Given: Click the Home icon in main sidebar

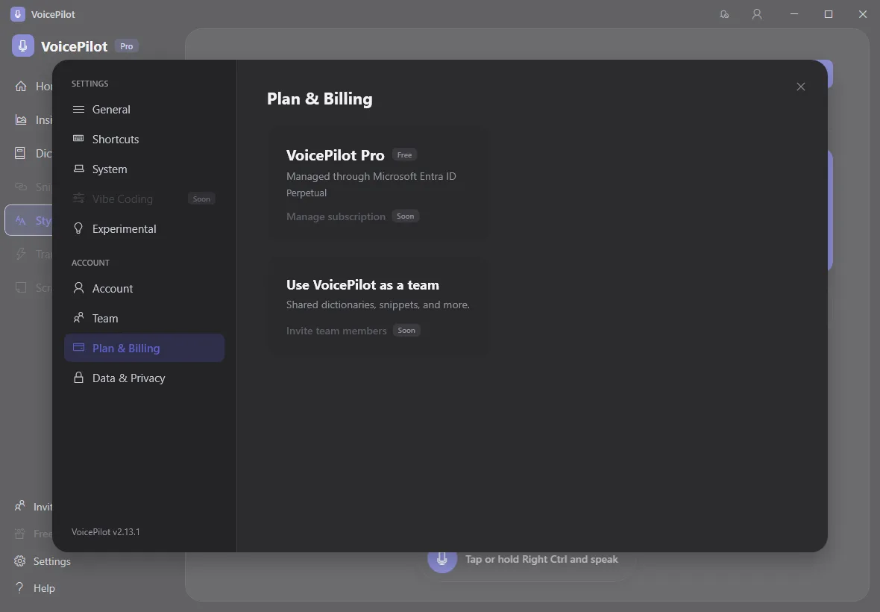Looking at the screenshot, I should [21, 86].
